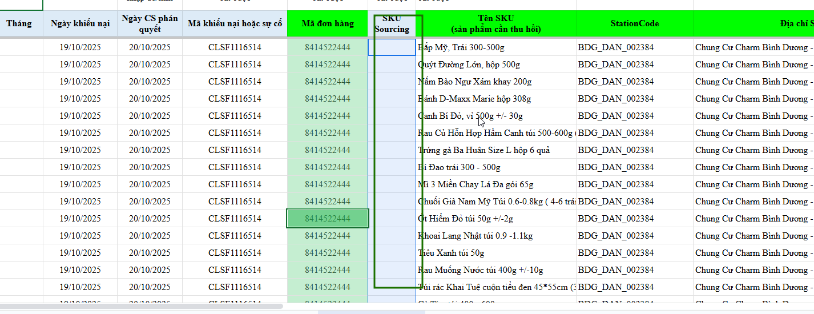Select 20/10/2025 in the Rau Củ Hỗn Hợp row
This screenshot has width=814, height=314.
(150, 133)
